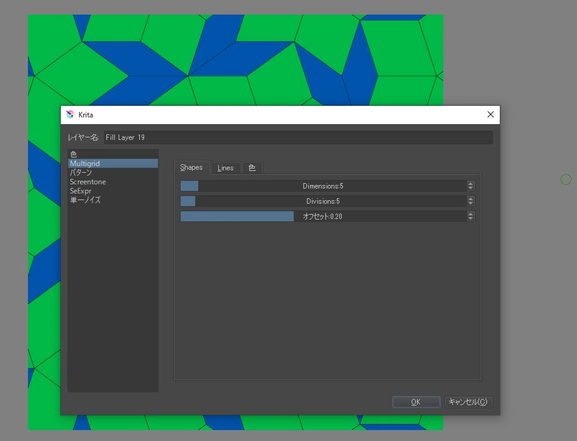Confirm with the OK button
The width and height of the screenshot is (577, 441).
416,402
